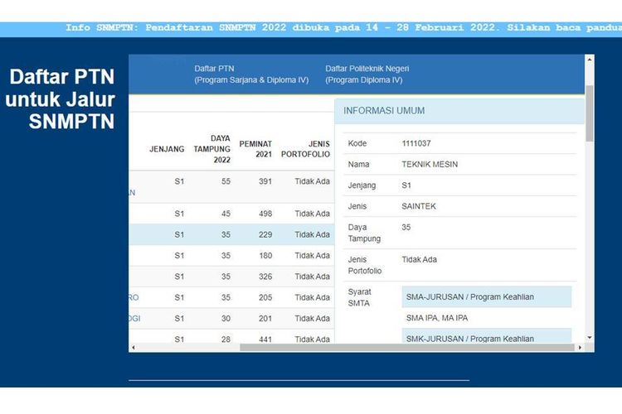Click the JENJANG column header
The width and height of the screenshot is (622, 414).
pyautogui.click(x=167, y=149)
